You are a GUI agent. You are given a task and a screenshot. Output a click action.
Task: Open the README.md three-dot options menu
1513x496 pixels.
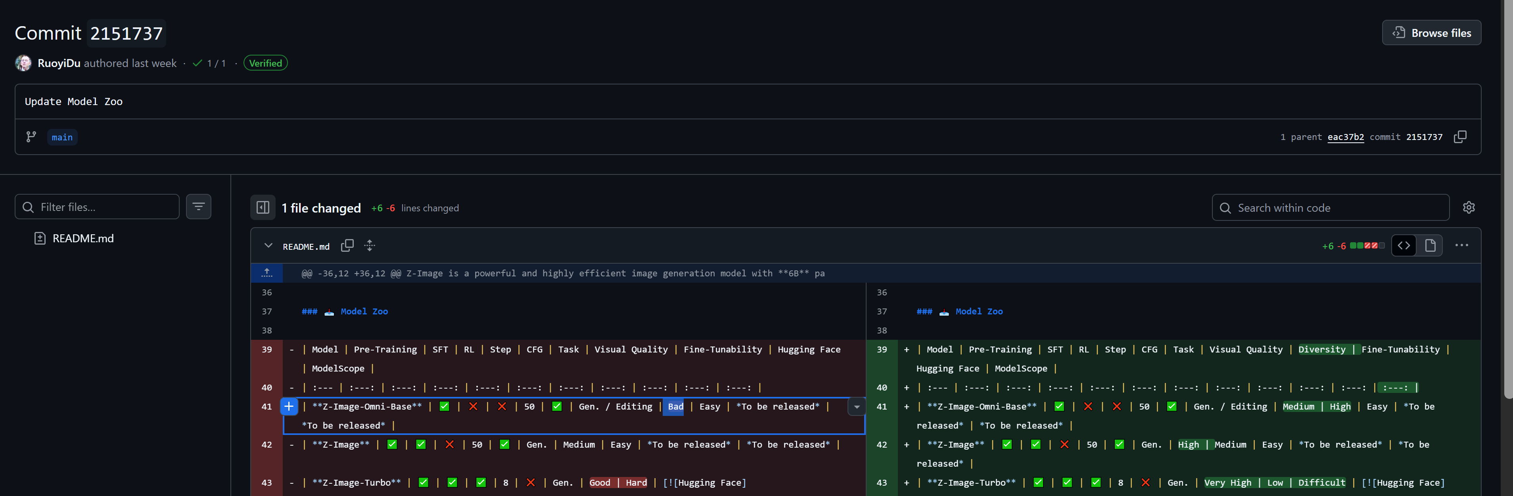(x=1461, y=246)
